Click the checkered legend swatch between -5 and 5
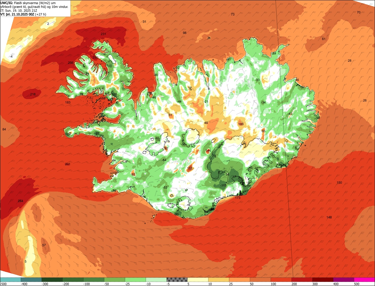Screen dimensions: 375x286 click(177, 280)
